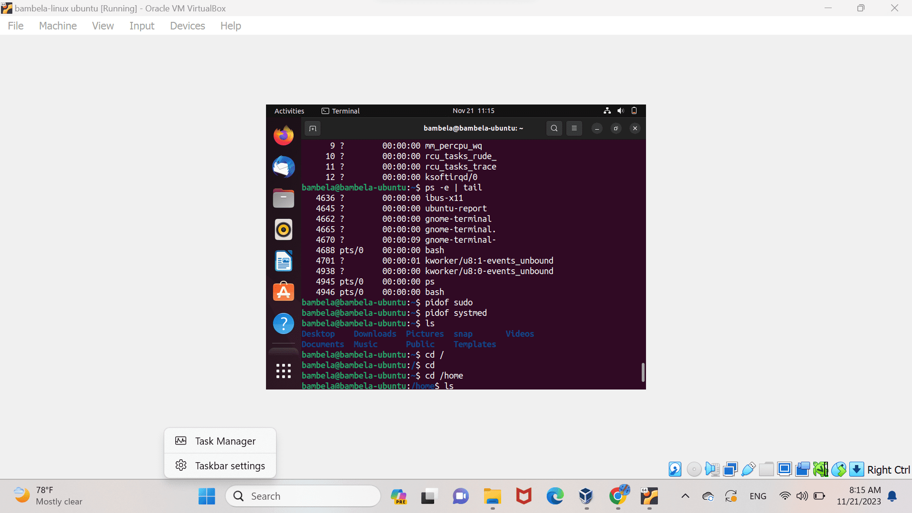This screenshot has height=513, width=912.
Task: Click the ENG language indicator
Action: coord(758,496)
